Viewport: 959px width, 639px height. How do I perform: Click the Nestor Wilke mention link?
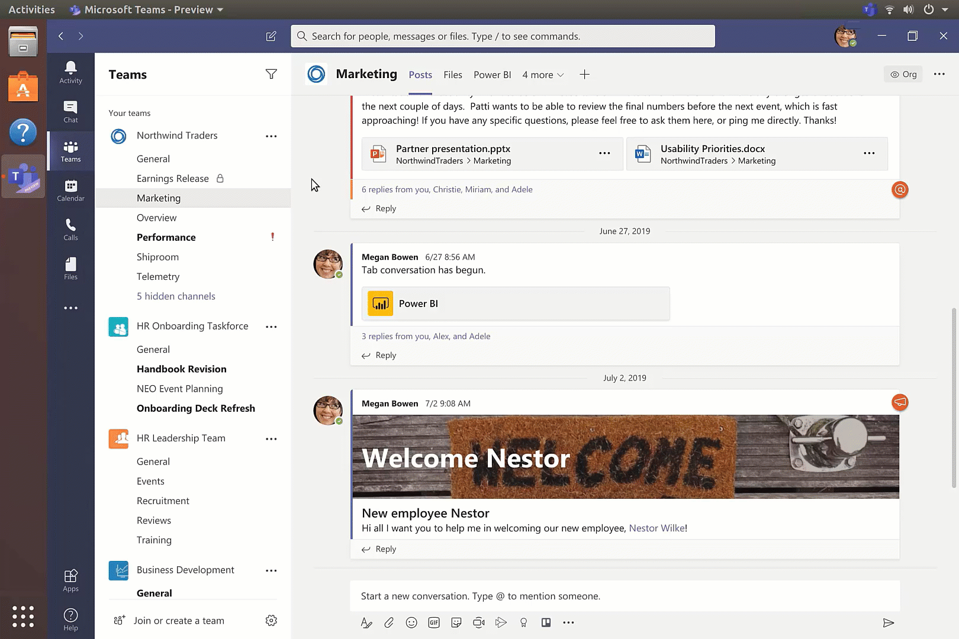pos(657,528)
